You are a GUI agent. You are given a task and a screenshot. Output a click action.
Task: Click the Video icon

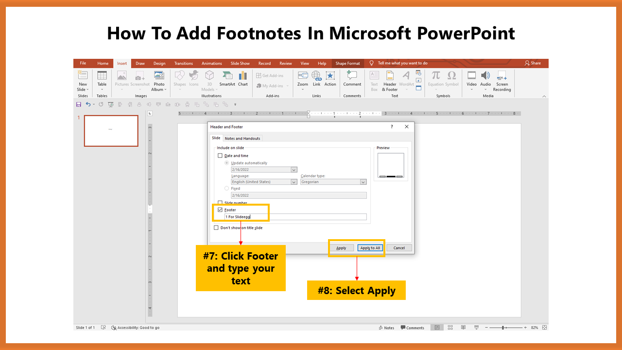(x=472, y=75)
